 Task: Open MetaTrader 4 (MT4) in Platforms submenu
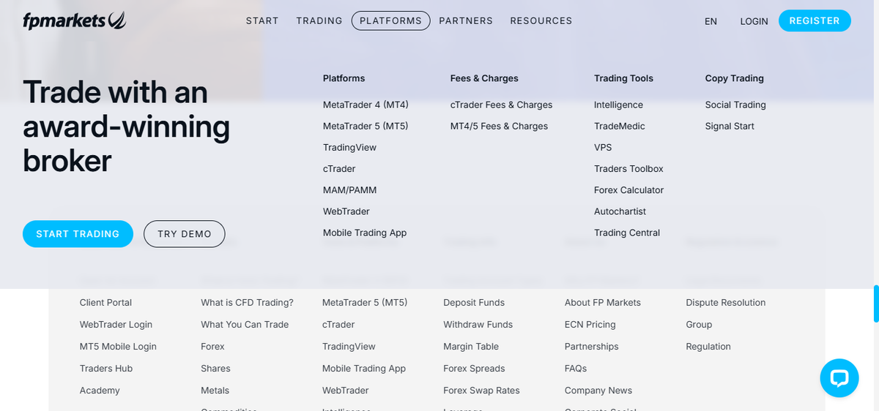[x=366, y=105]
